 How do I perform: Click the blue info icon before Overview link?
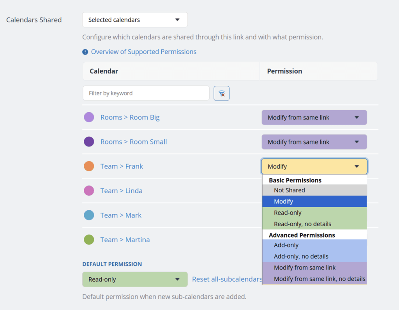pyautogui.click(x=85, y=51)
